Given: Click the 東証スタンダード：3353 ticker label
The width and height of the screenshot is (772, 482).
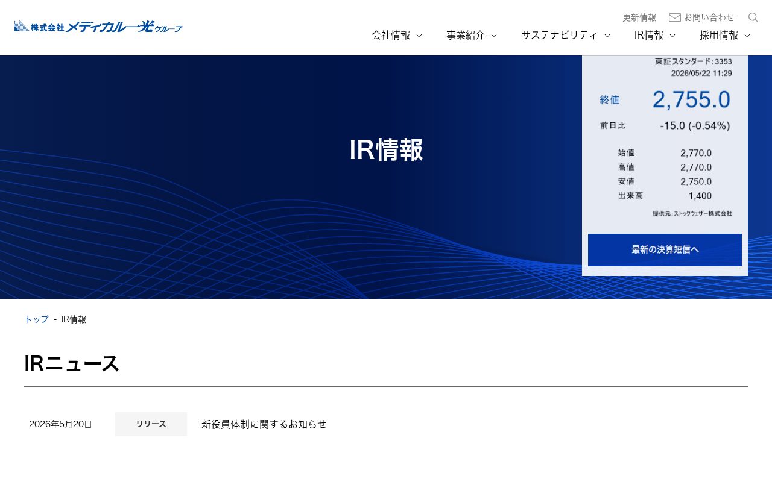Looking at the screenshot, I should [694, 61].
